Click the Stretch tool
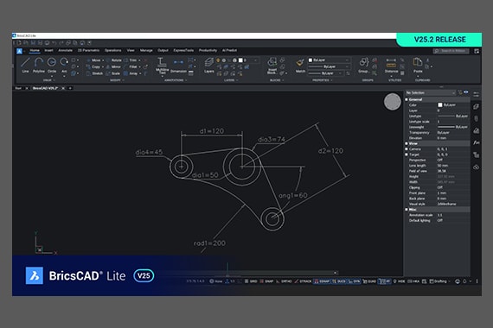 click(x=94, y=73)
